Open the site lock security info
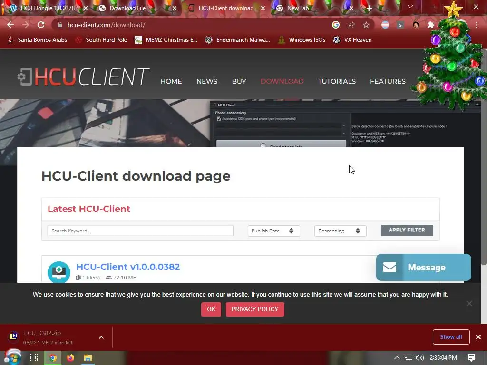This screenshot has height=365, width=487. pyautogui.click(x=60, y=25)
